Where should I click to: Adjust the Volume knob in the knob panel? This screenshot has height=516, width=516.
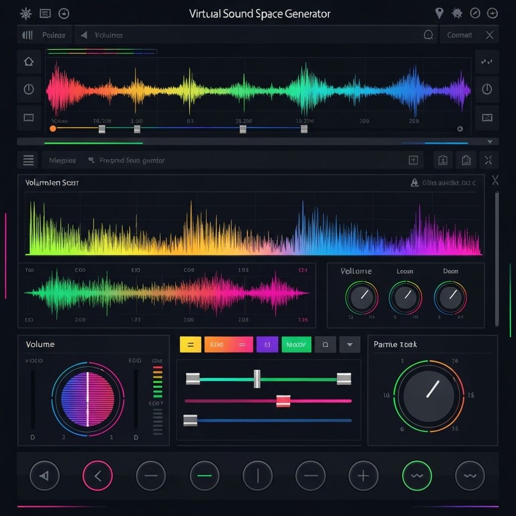pos(361,298)
